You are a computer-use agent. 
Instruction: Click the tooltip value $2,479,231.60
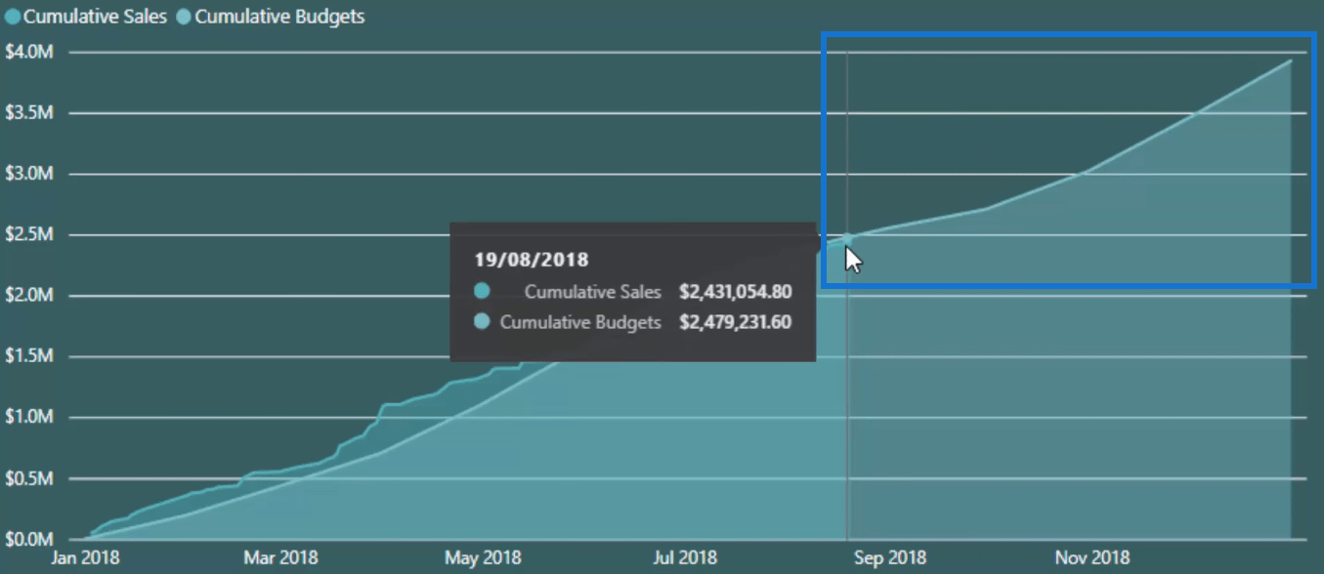coord(735,322)
